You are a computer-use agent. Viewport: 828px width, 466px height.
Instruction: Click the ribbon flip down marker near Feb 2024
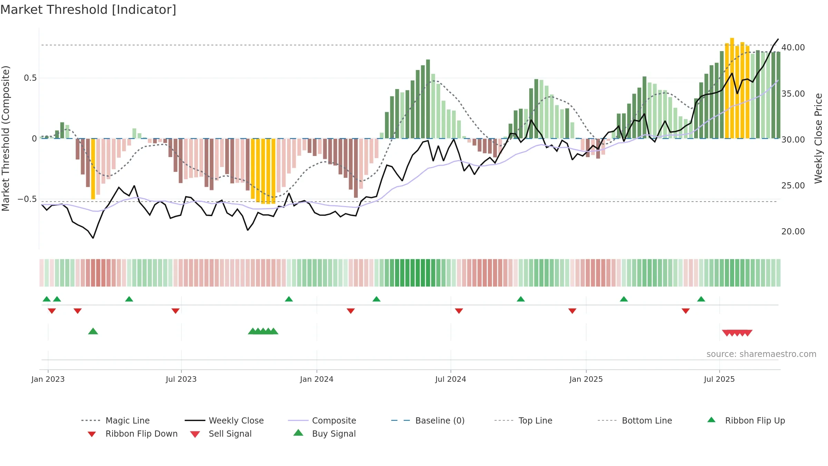point(351,311)
